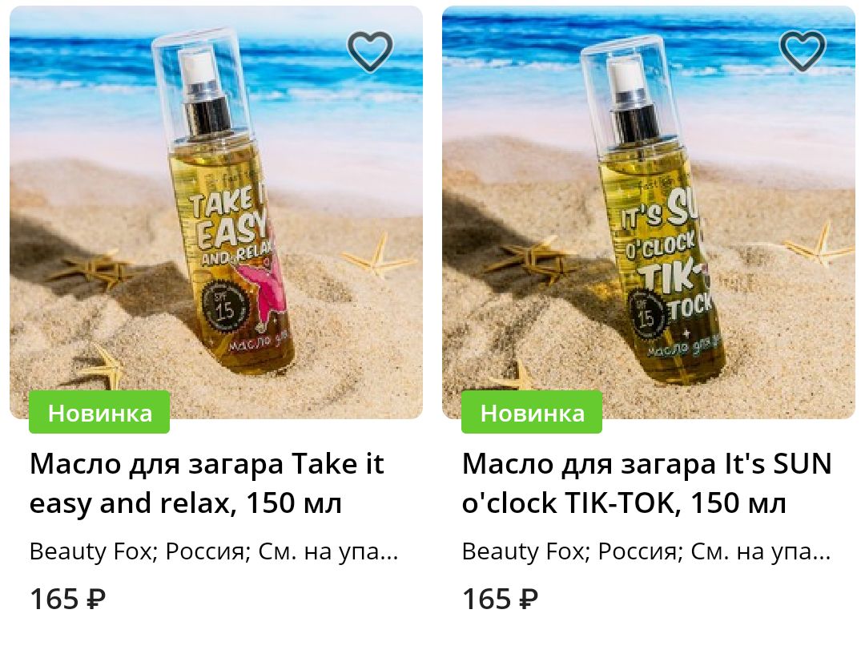The height and width of the screenshot is (654, 865).
Task: Click Beauty Fox description under Take it easy
Action: click(214, 551)
